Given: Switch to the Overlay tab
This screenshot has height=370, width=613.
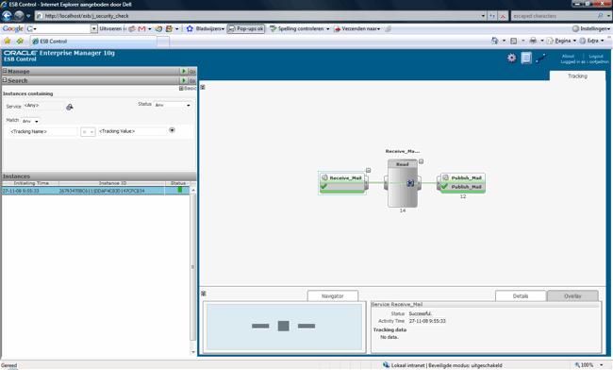Looking at the screenshot, I should pos(572,296).
